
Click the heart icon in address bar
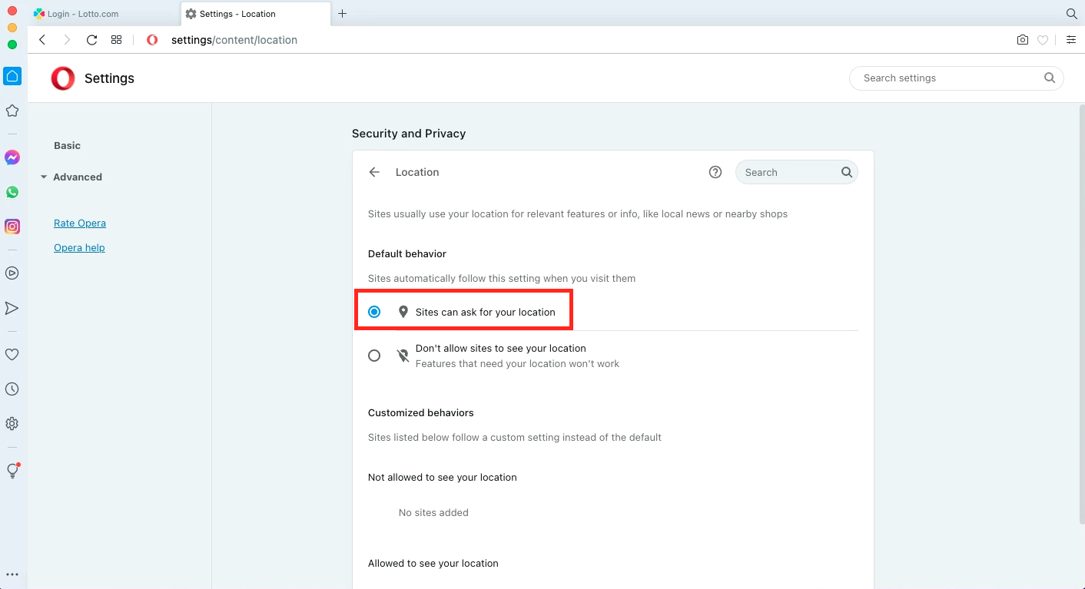(x=1043, y=40)
